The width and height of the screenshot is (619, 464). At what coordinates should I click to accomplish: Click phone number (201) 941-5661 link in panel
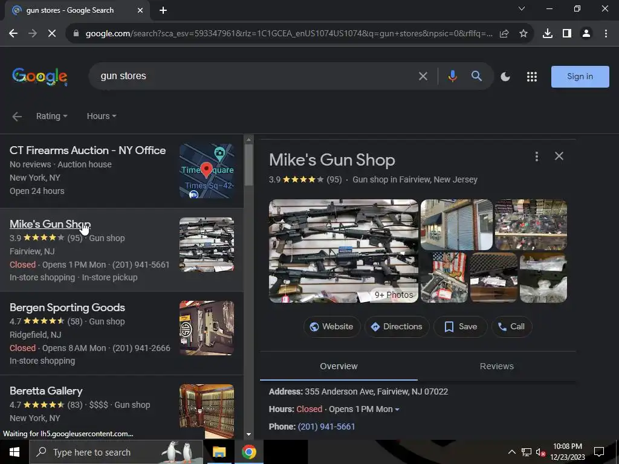tap(326, 427)
